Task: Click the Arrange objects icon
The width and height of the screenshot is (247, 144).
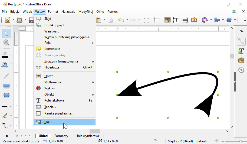Action: pyautogui.click(x=229, y=20)
